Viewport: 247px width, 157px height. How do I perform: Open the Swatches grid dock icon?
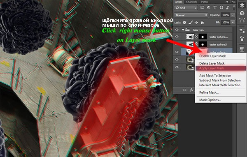pyautogui.click(x=242, y=49)
